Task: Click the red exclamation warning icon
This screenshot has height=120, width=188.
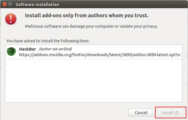Action: pyautogui.click(x=11, y=19)
